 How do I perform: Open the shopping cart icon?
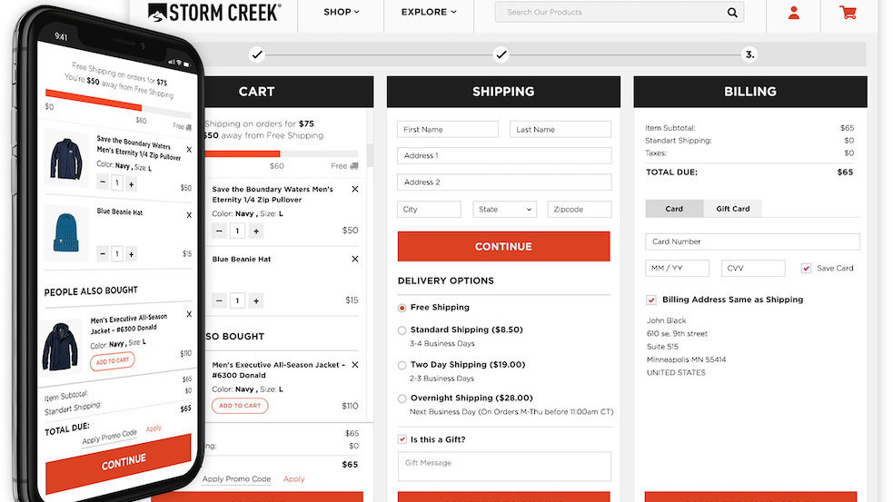[848, 13]
